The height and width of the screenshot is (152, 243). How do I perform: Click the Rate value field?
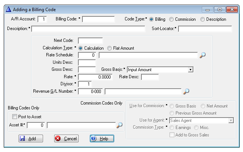(x=95, y=77)
